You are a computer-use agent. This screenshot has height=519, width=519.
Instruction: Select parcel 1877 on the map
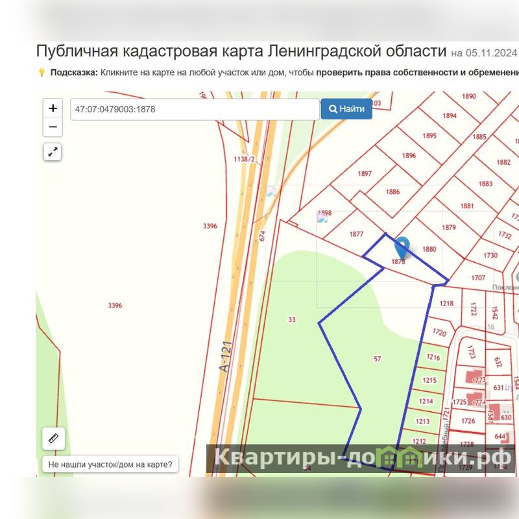click(x=356, y=234)
